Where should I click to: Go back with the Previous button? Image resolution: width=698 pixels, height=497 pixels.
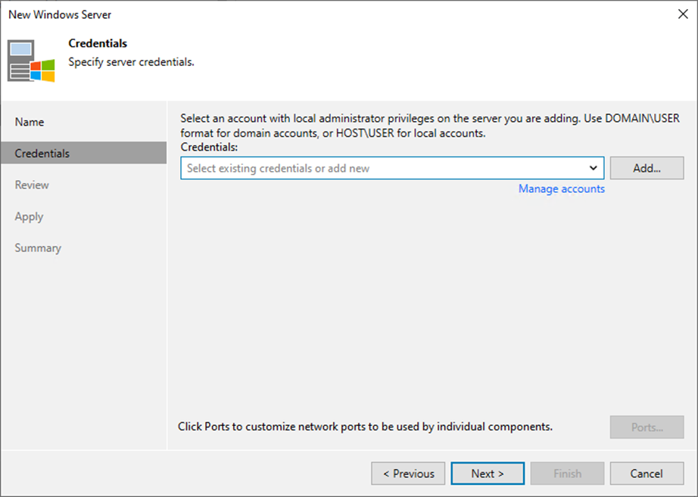(408, 474)
